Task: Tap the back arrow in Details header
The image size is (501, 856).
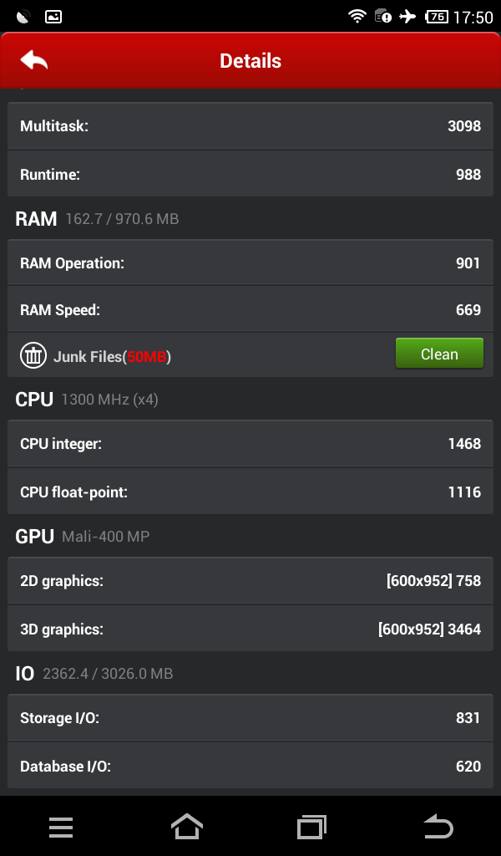Action: pyautogui.click(x=34, y=60)
